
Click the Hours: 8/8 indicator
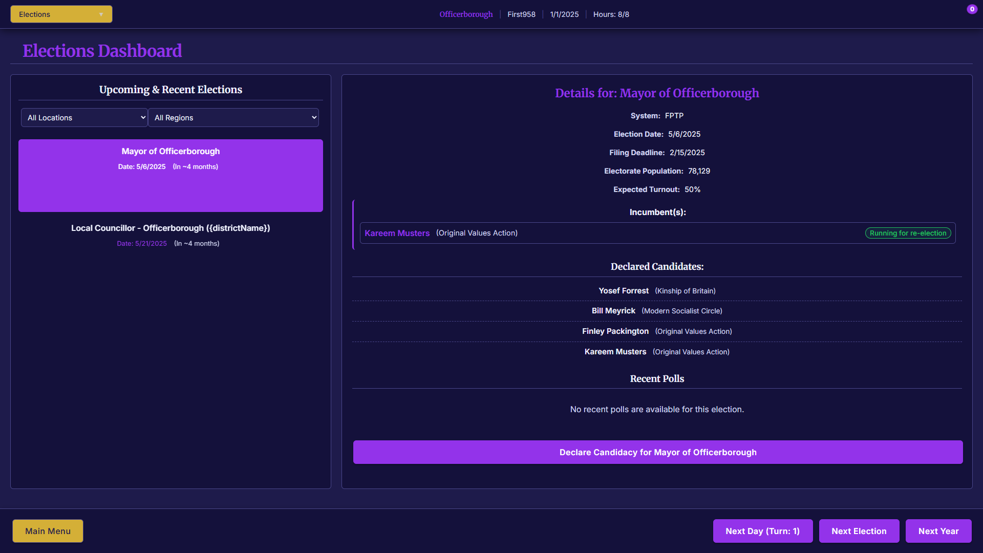(x=611, y=14)
